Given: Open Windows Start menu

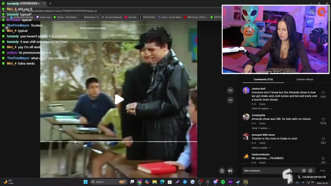Looking at the screenshot, I should [86, 182].
